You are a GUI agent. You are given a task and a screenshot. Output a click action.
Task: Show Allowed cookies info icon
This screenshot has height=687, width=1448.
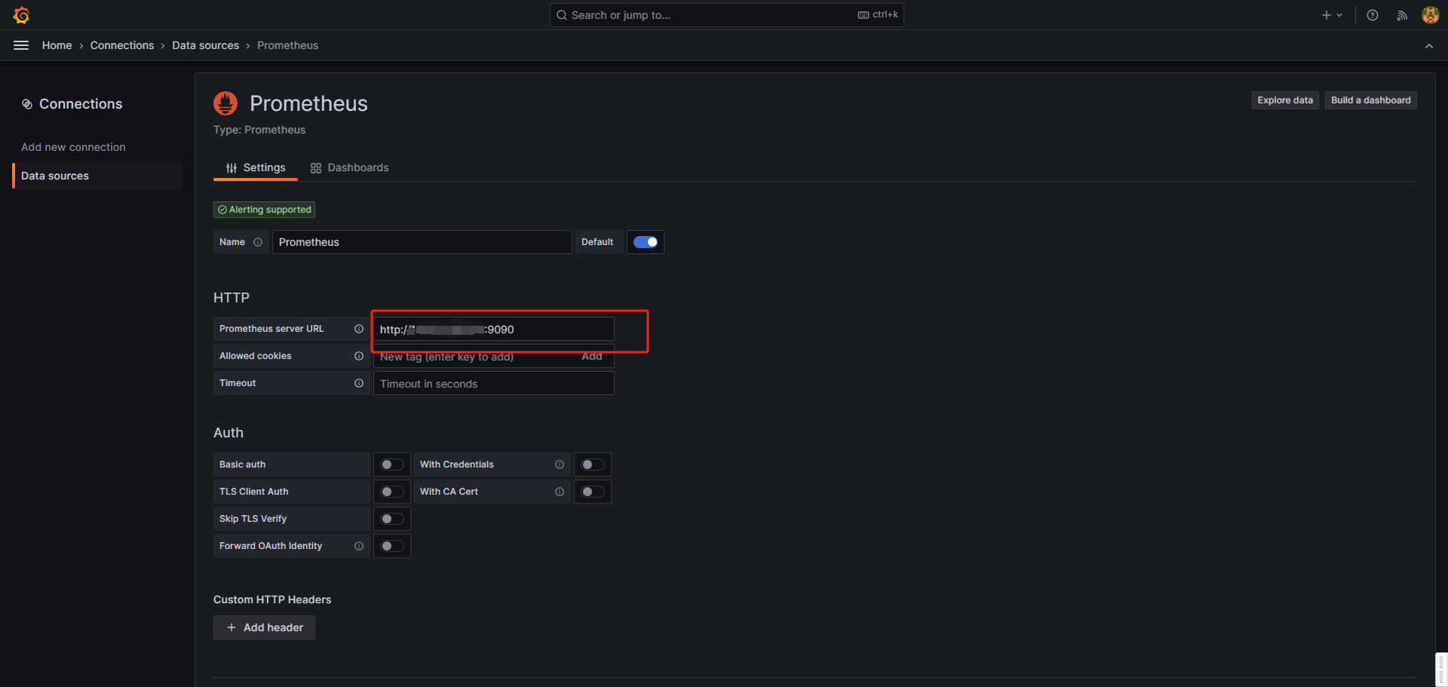[359, 356]
